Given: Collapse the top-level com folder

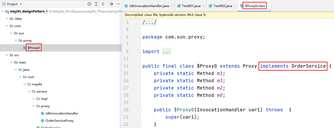Looking at the screenshot, I should (7, 26).
